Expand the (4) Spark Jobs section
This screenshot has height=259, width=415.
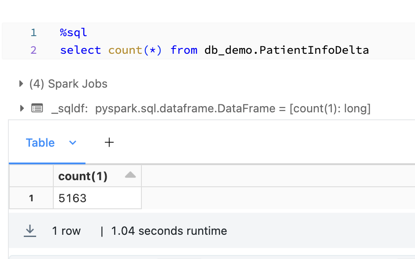click(21, 84)
